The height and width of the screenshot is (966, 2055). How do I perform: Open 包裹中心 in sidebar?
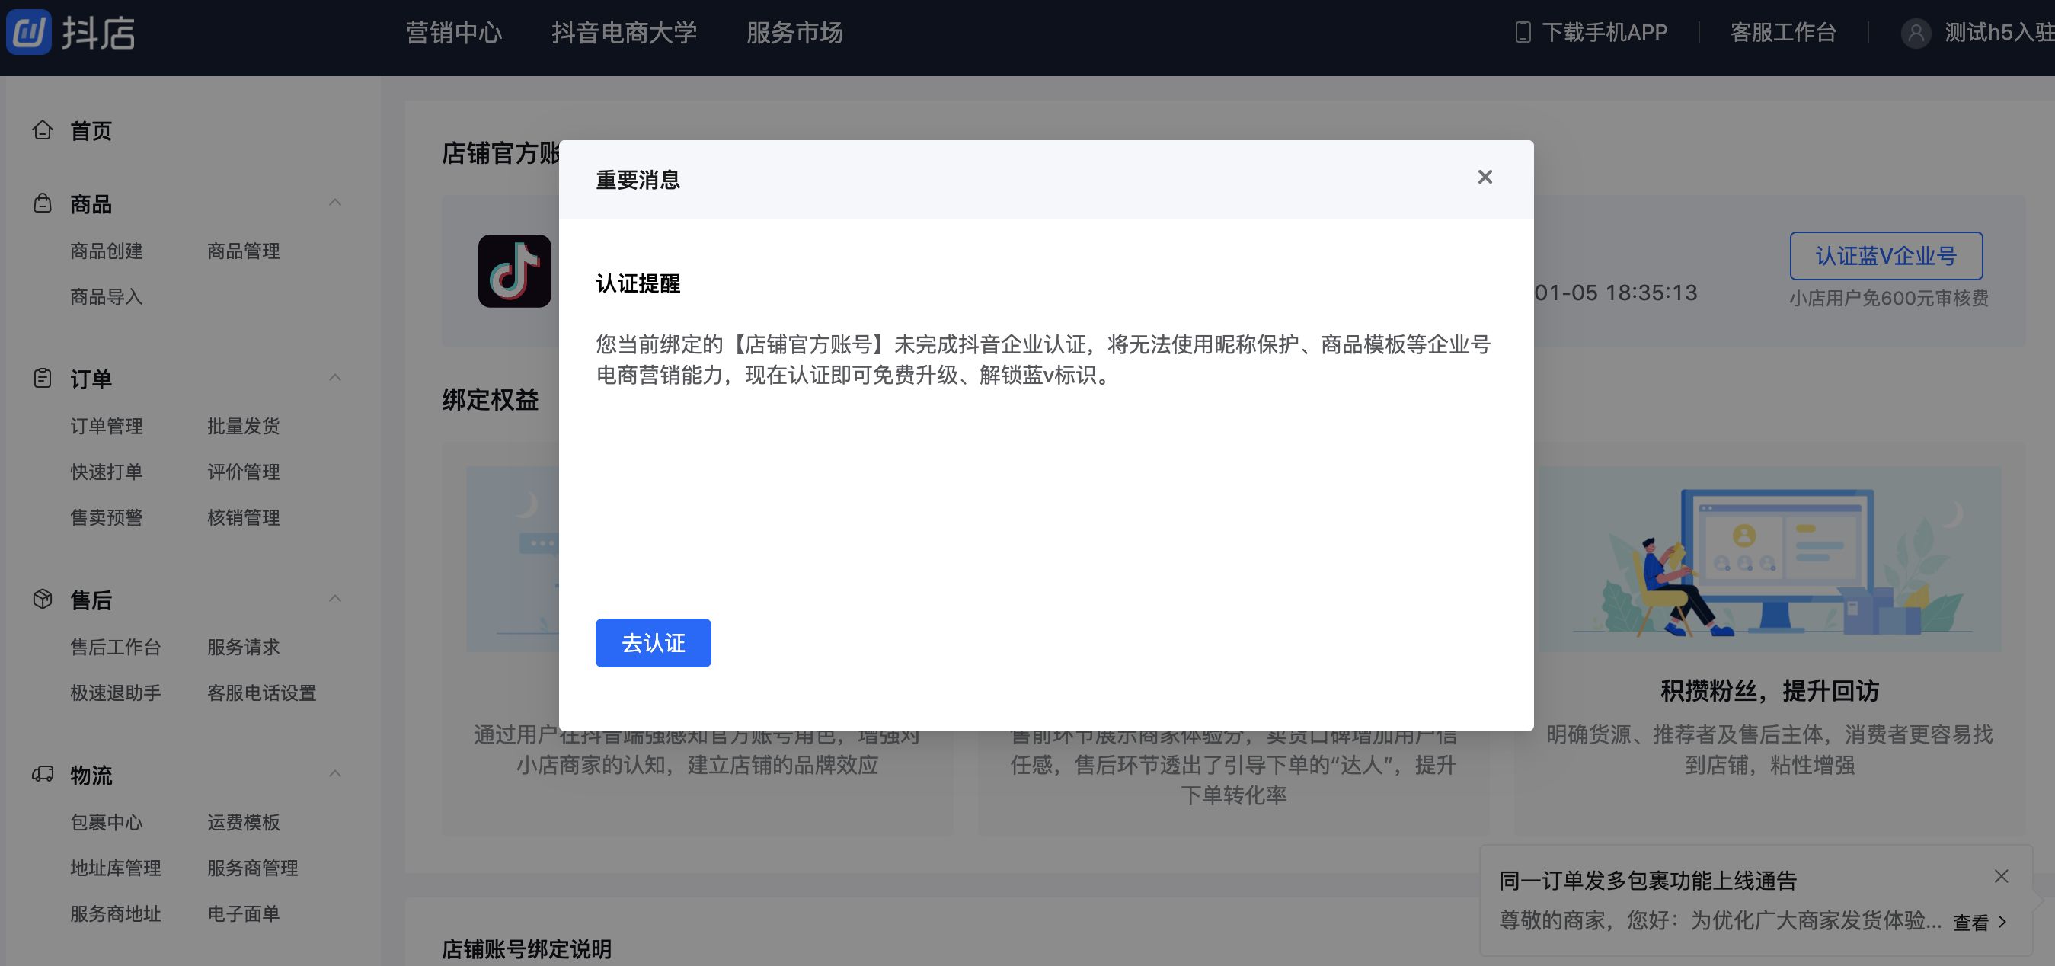106,821
